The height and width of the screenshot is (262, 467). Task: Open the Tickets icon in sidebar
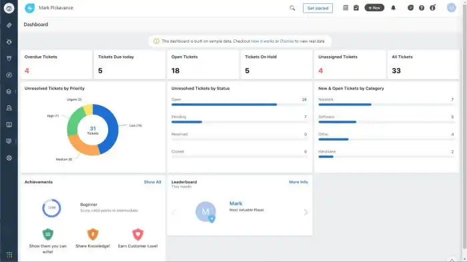9,25
